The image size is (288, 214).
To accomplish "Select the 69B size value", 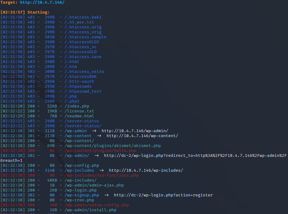I will coord(51,146).
